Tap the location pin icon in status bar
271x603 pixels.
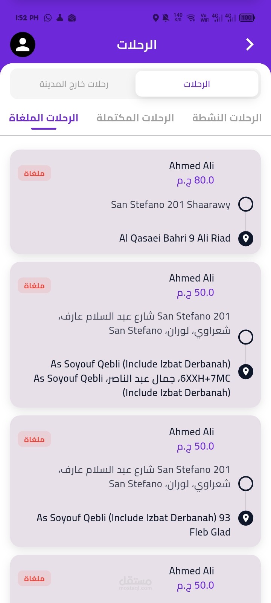pos(155,18)
